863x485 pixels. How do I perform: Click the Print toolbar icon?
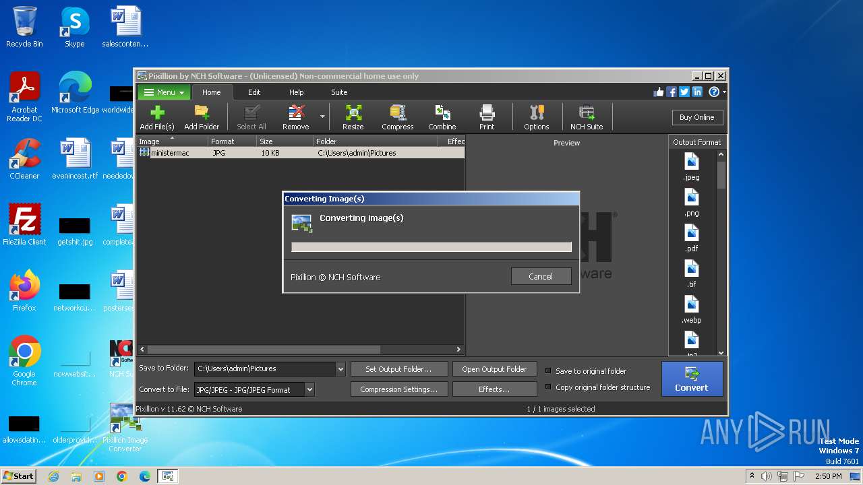[x=487, y=118]
